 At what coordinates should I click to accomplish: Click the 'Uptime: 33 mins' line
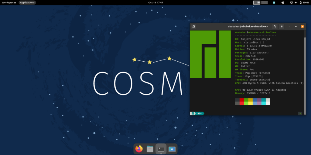246,49
